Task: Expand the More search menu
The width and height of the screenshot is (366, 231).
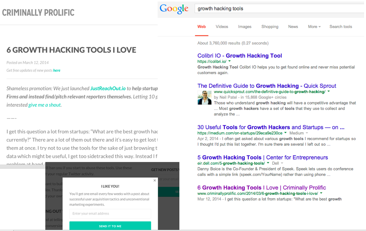Action: (x=314, y=27)
